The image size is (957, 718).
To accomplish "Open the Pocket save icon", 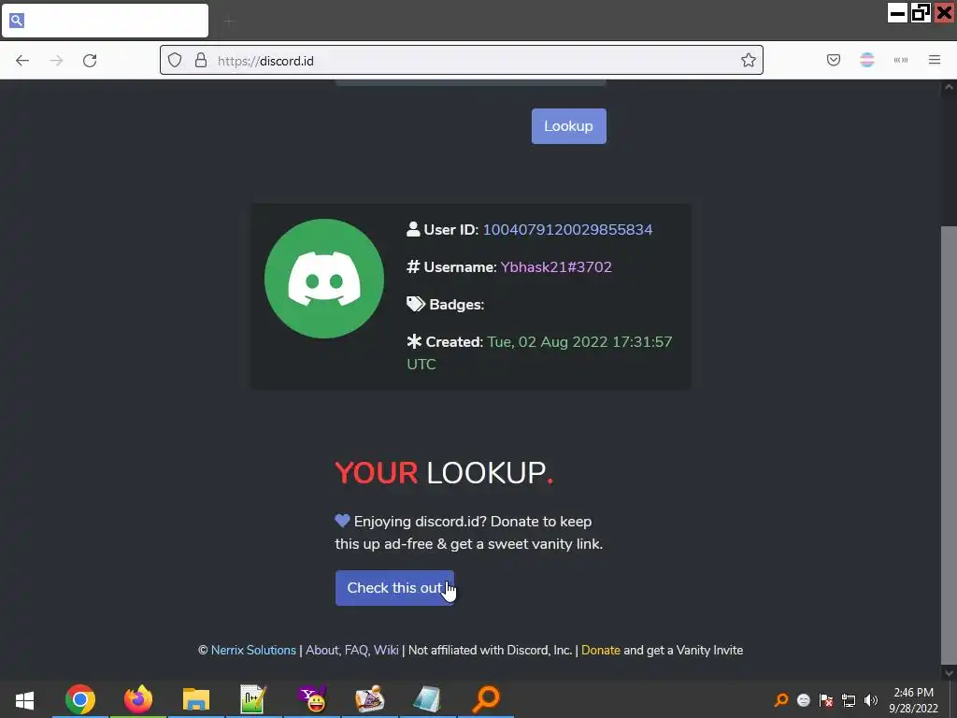I will pos(834,60).
